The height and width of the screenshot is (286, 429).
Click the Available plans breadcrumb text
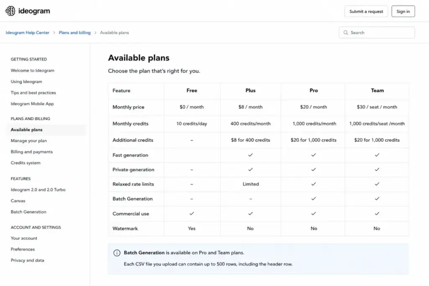coord(114,33)
